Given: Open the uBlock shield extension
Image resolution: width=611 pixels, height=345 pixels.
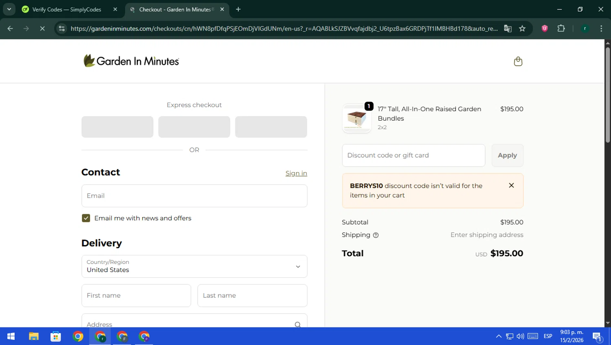Looking at the screenshot, I should coord(545,29).
